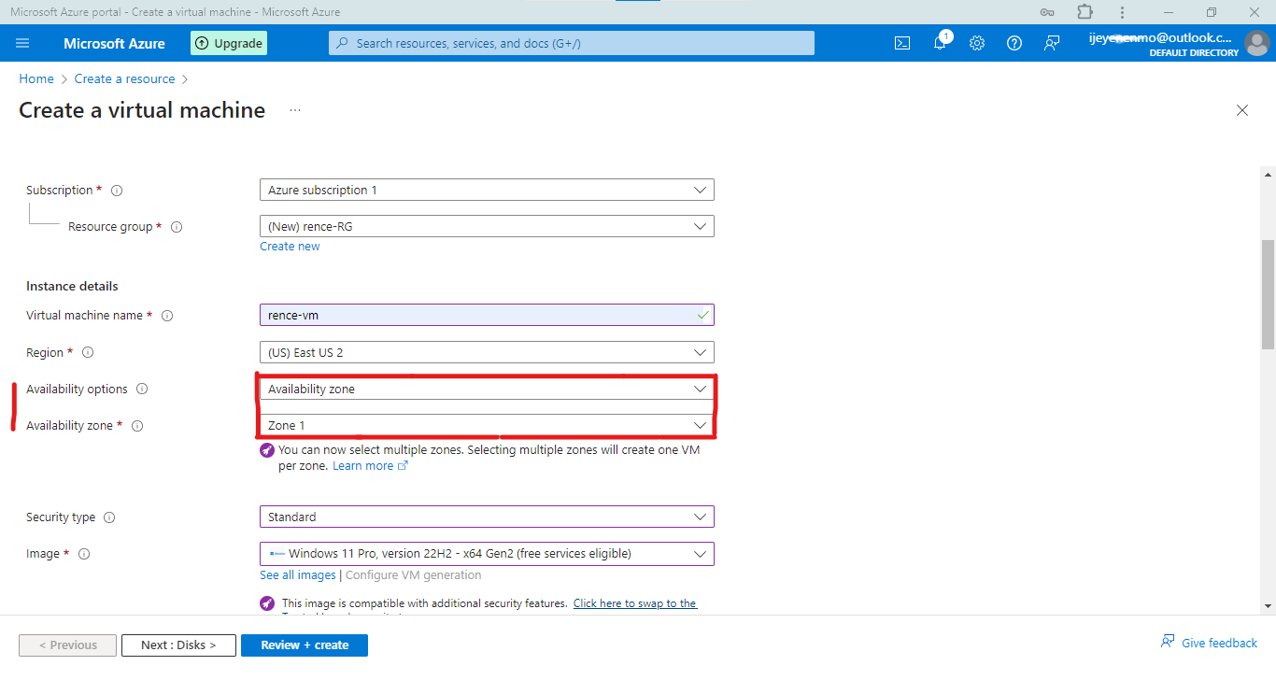Click the 'Instance details' section heading
Viewport: 1276px width, 680px height.
point(72,287)
